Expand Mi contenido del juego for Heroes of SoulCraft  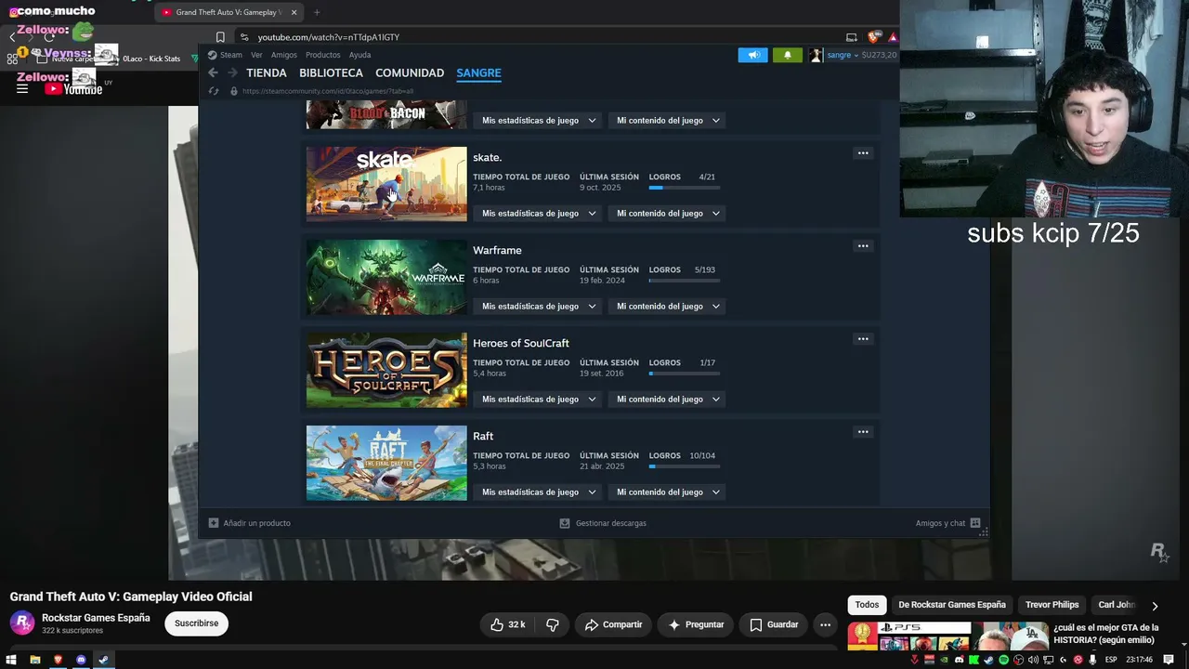[x=668, y=400]
